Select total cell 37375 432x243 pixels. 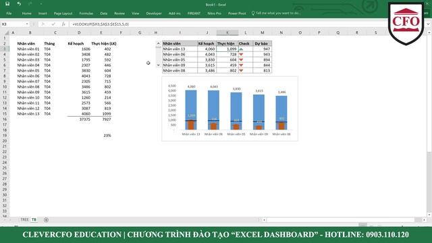pyautogui.click(x=79, y=119)
